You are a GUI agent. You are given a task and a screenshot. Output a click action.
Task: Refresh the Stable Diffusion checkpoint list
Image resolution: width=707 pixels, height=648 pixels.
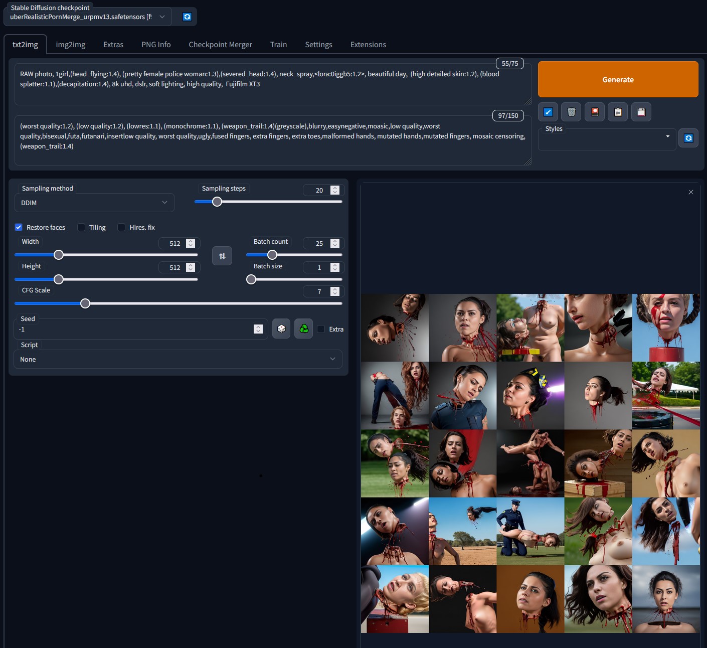click(187, 17)
